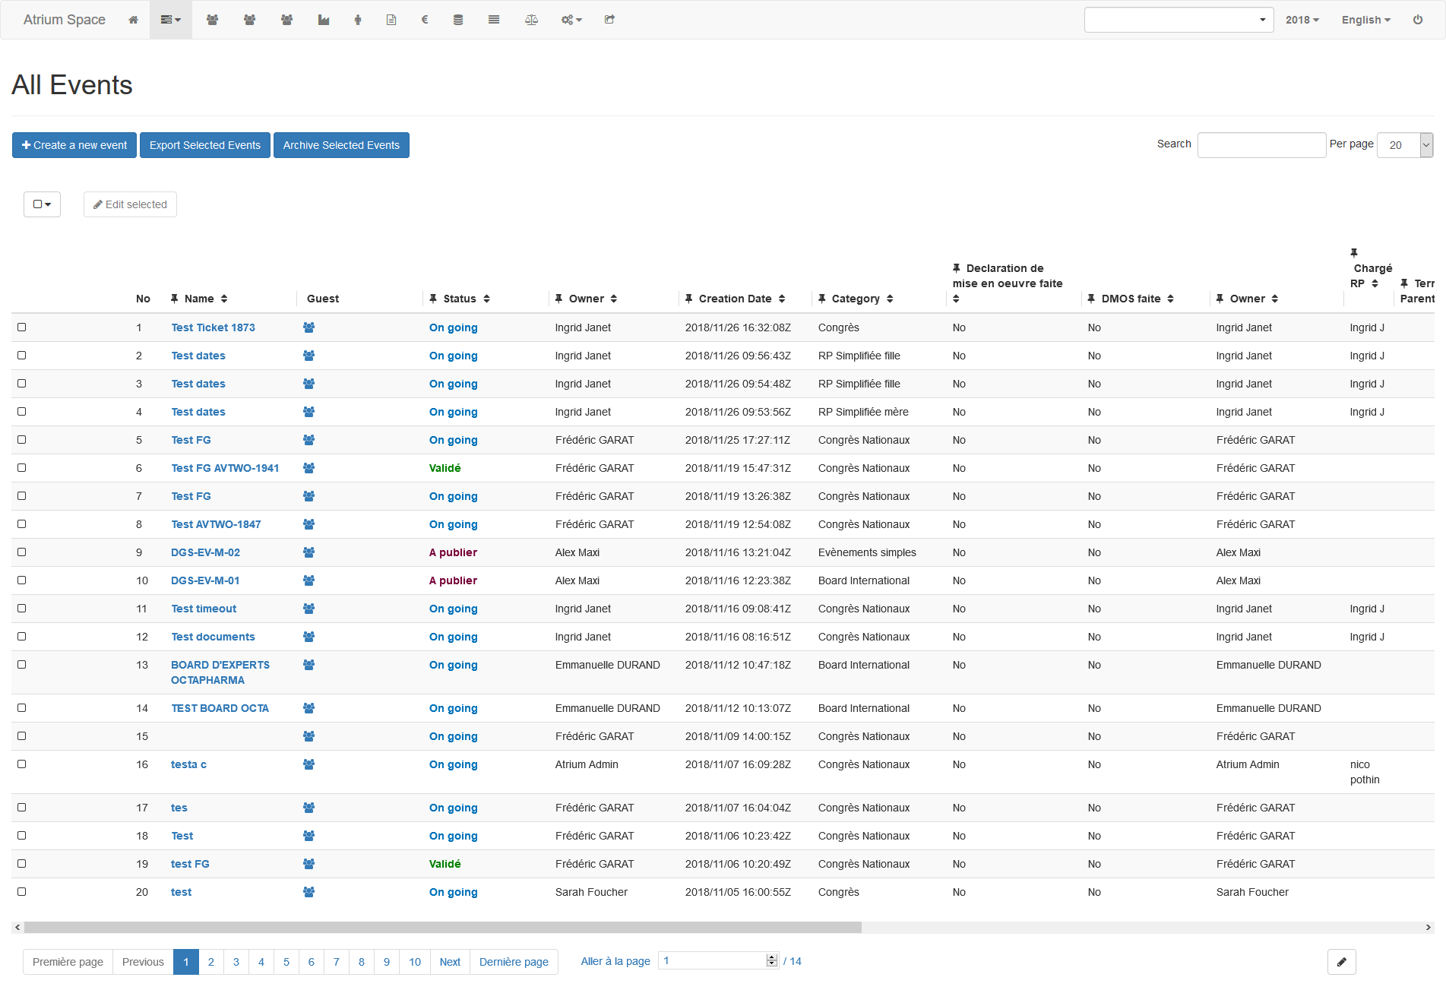Open the events menu dropdown in navbar
Viewport: 1446px width, 990px height.
171,20
